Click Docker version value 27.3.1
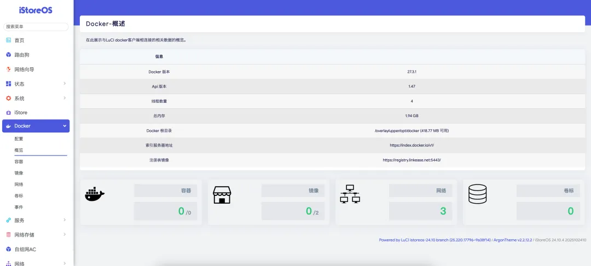The height and width of the screenshot is (266, 591). [412, 72]
